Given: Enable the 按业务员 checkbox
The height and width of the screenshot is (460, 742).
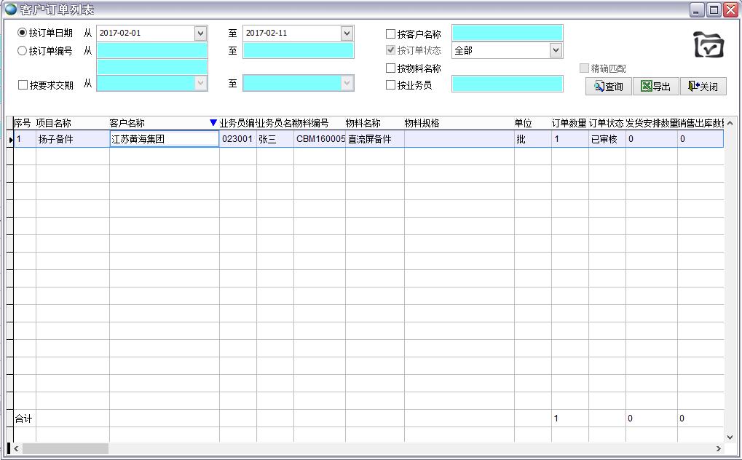Looking at the screenshot, I should [x=391, y=83].
